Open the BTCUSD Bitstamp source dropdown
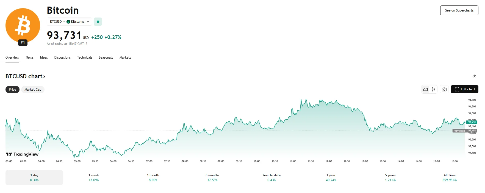Screen dimensions: 485x193 click(x=69, y=22)
